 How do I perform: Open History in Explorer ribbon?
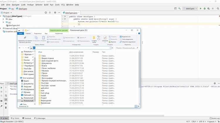point(112,42)
